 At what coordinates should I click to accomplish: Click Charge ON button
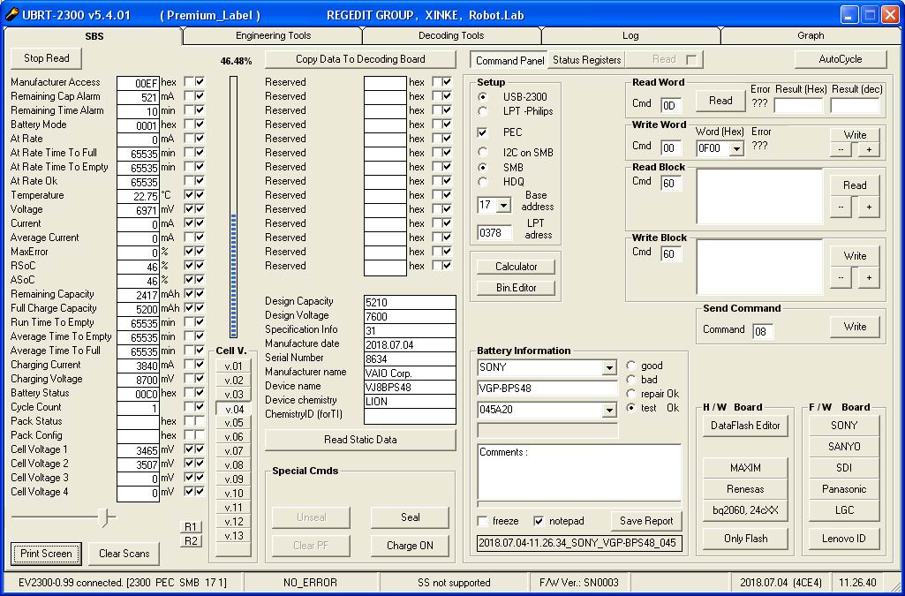point(410,546)
